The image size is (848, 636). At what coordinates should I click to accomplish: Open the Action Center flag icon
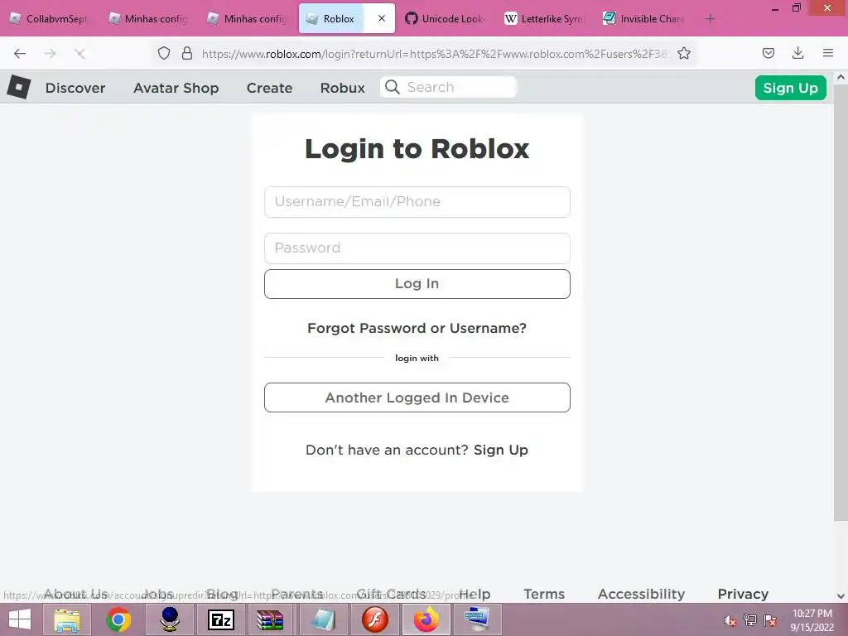point(770,620)
